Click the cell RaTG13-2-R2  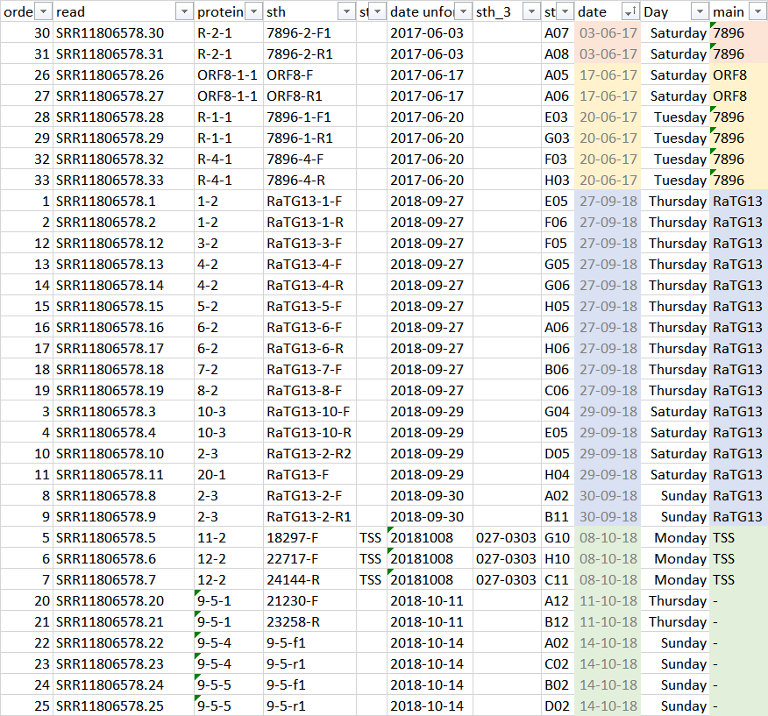point(309,454)
